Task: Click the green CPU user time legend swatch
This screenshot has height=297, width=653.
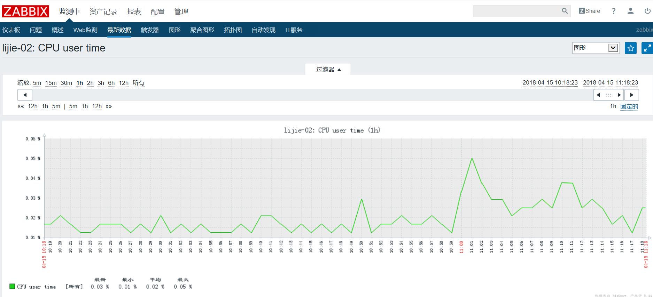Action: click(x=12, y=286)
